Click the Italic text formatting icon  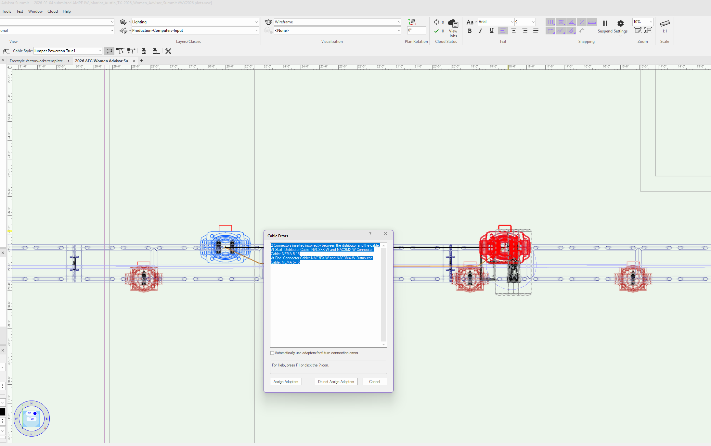[x=480, y=31]
